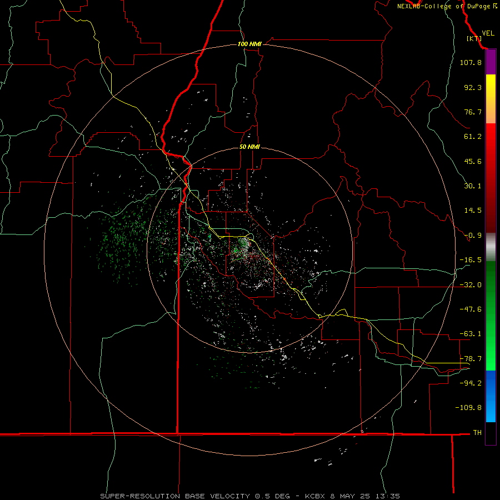This screenshot has width=500, height=500.
Task: Click the VEL legend heading
Action: (x=488, y=33)
